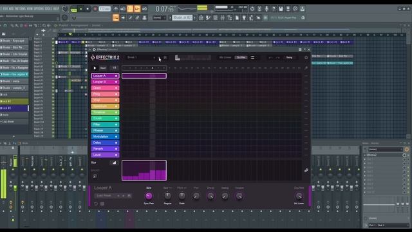Select the Modulation effect row
The image size is (412, 232).
pyautogui.click(x=105, y=137)
